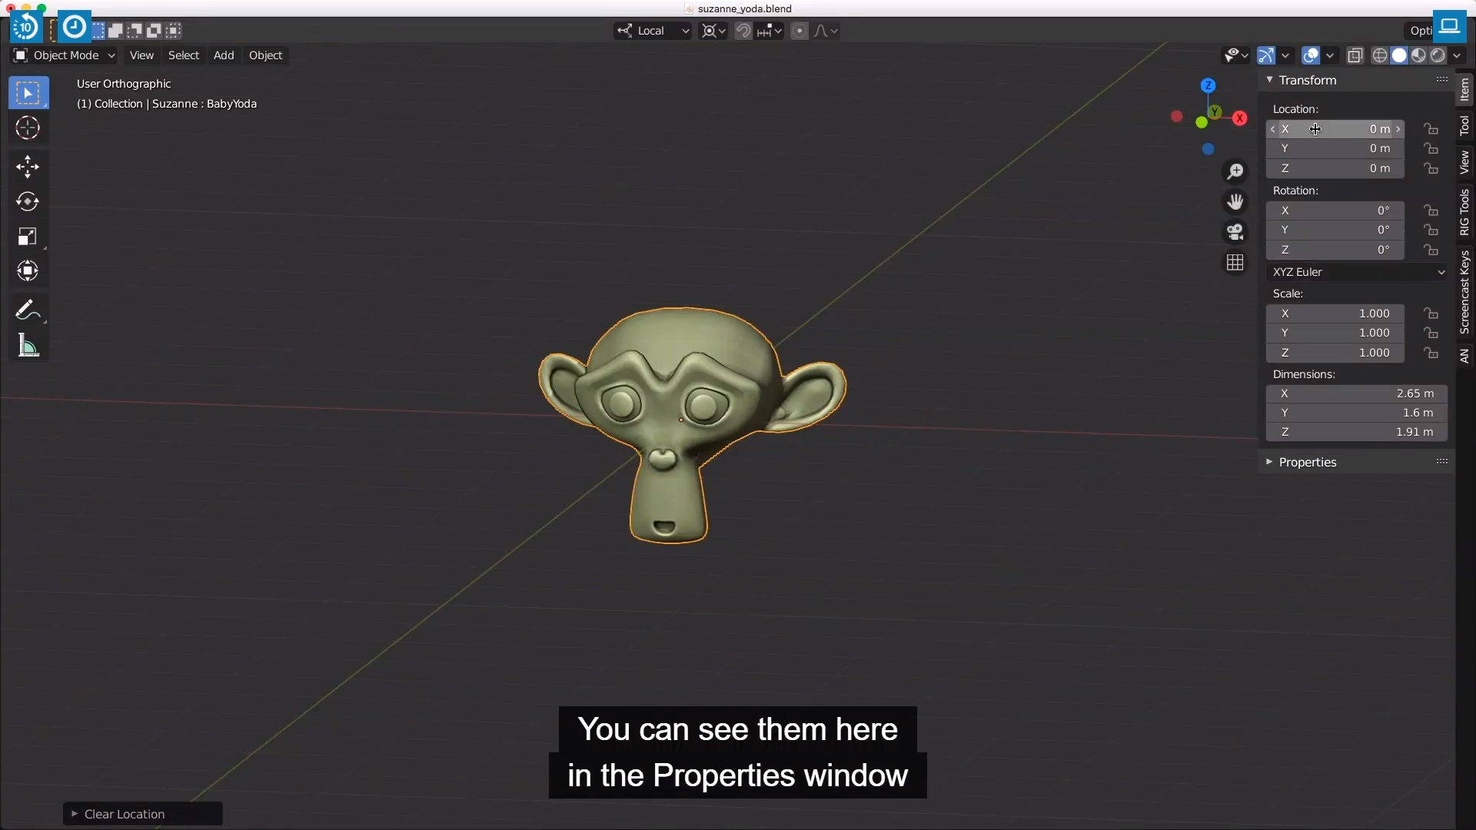Toggle the snapping magnet
The image size is (1476, 830).
click(x=743, y=31)
